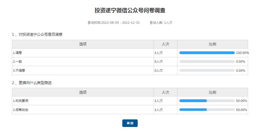Click the survey title 投资遂宁微信公众号问卷调查
Image resolution: width=260 pixels, height=136 pixels.
(x=130, y=10)
